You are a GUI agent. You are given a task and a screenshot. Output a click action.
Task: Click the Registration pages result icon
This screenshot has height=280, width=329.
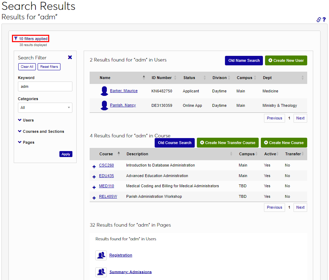[101, 255]
